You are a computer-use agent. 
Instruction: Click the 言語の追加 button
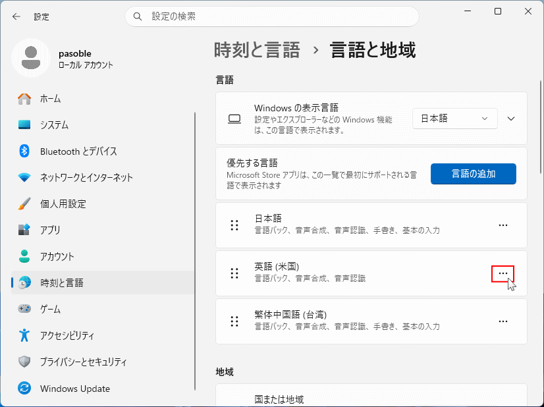tap(473, 173)
